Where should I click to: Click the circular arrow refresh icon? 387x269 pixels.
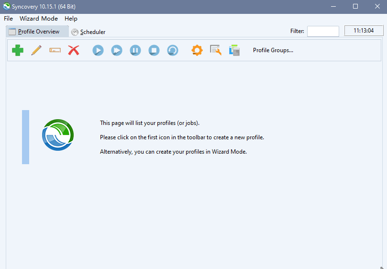click(173, 50)
